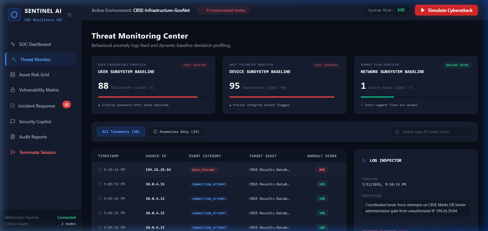
Task: Click the Log Inspector terminal icon
Action: [x=364, y=160]
